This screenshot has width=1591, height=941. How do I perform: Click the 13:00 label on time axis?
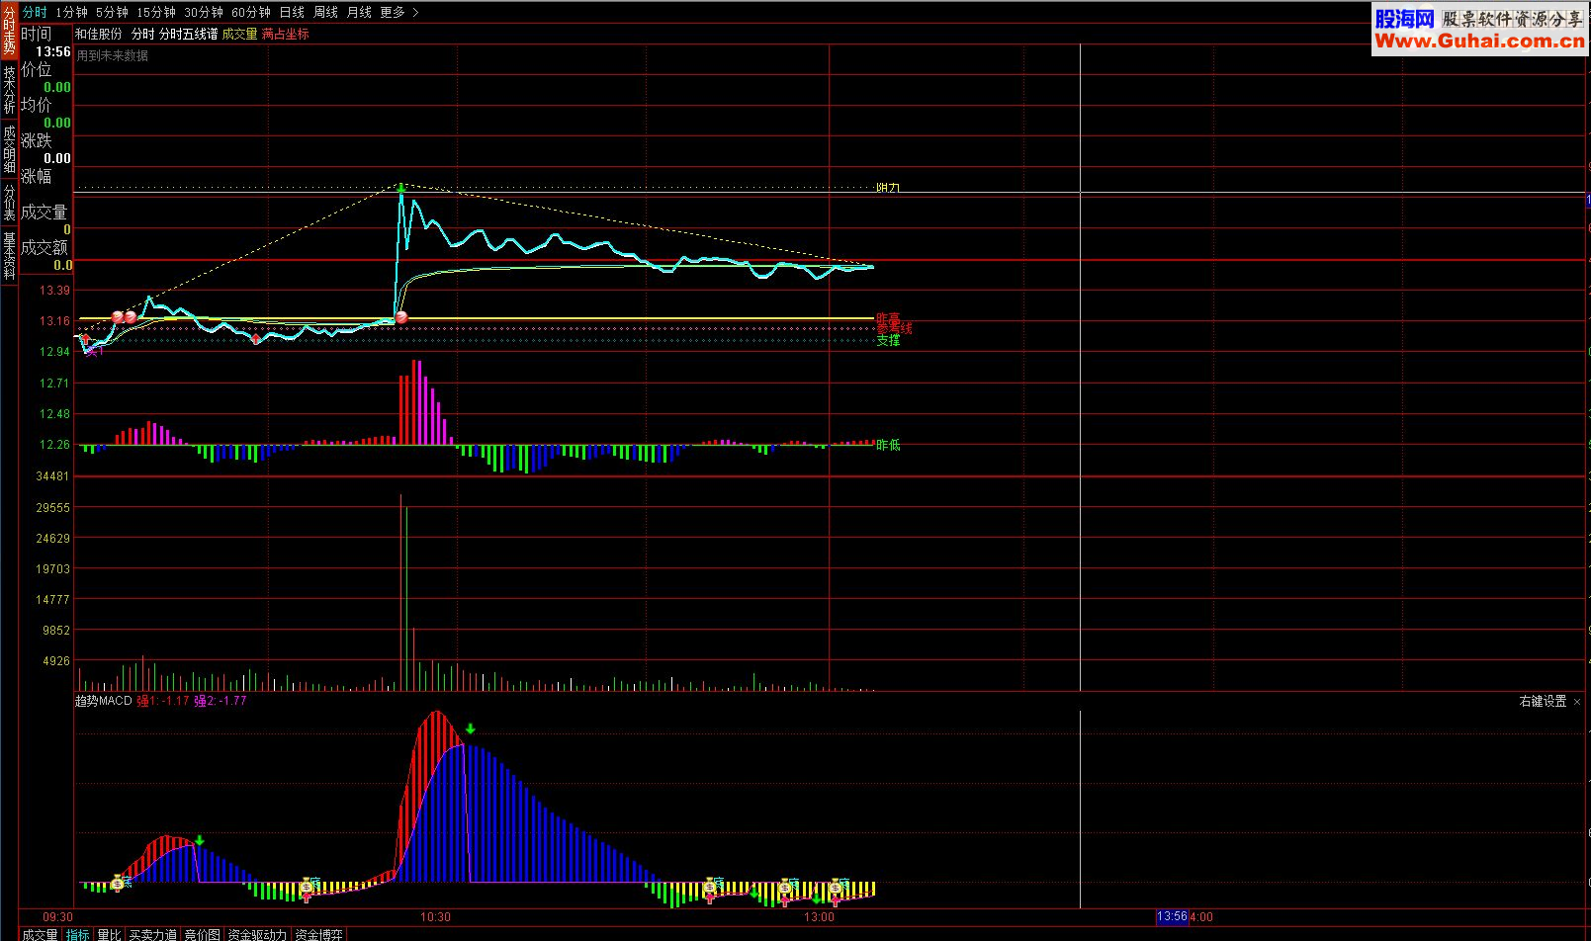[819, 916]
